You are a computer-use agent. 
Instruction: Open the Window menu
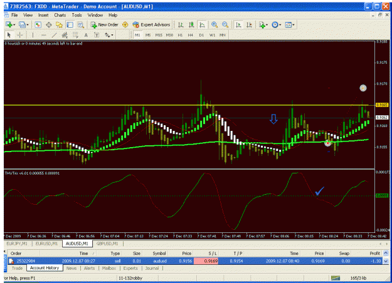pos(95,15)
